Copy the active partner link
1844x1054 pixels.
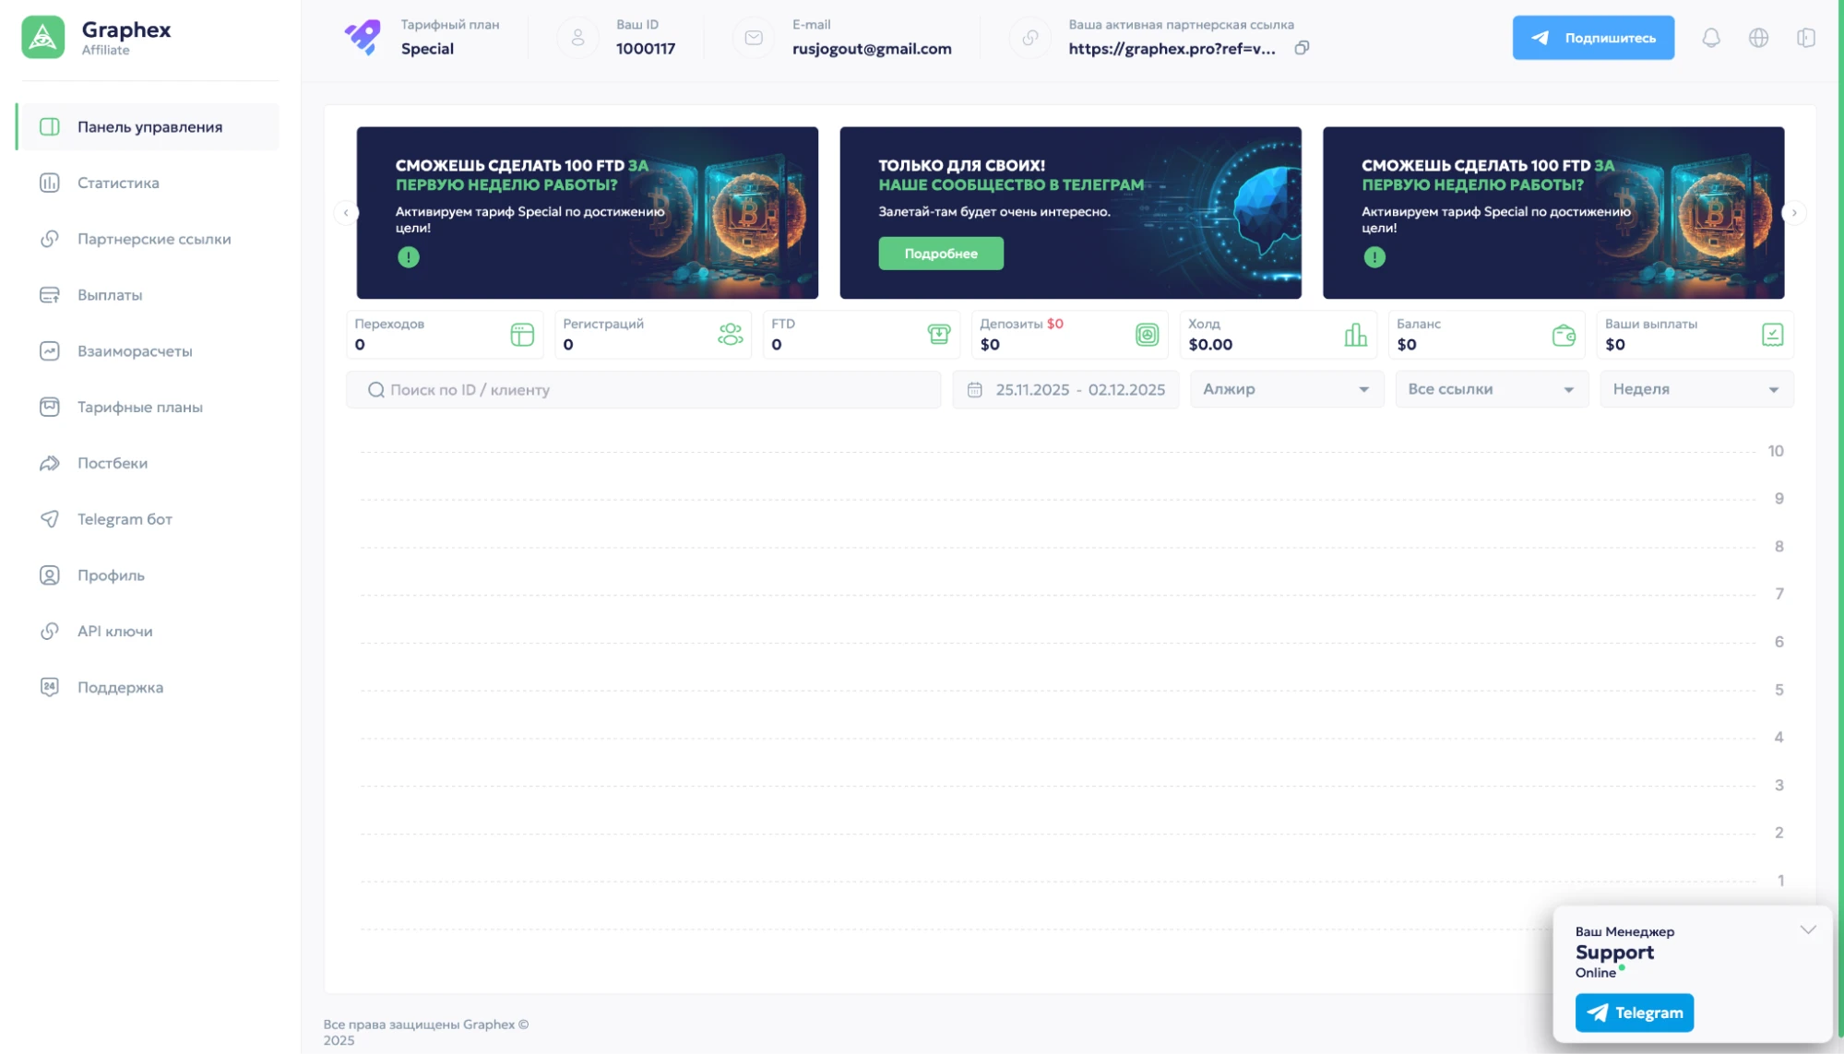(1302, 48)
